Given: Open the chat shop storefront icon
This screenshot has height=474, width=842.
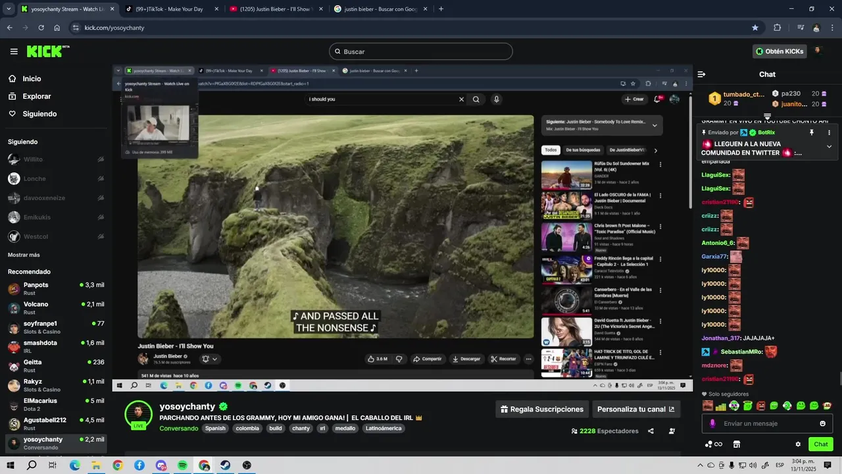Looking at the screenshot, I should pyautogui.click(x=737, y=444).
